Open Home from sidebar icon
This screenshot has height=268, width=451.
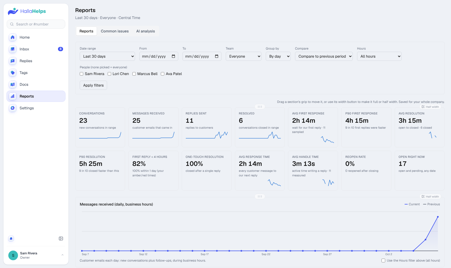[13, 37]
